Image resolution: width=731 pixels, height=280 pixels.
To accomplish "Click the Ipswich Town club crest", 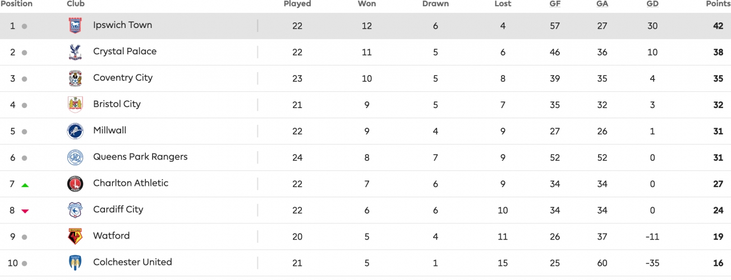I will [75, 26].
